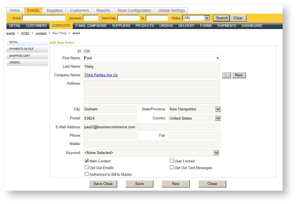Open the DASHBOARD tab
Image resolution: width=296 pixels, height=204 pixels.
(x=252, y=26)
